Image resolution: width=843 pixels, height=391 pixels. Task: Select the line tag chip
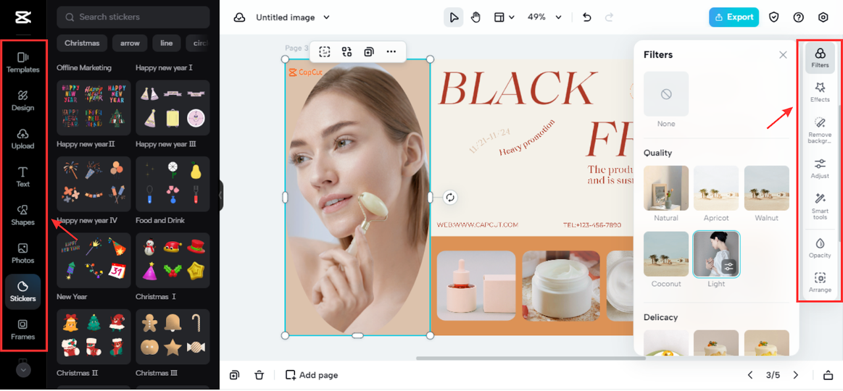(167, 43)
